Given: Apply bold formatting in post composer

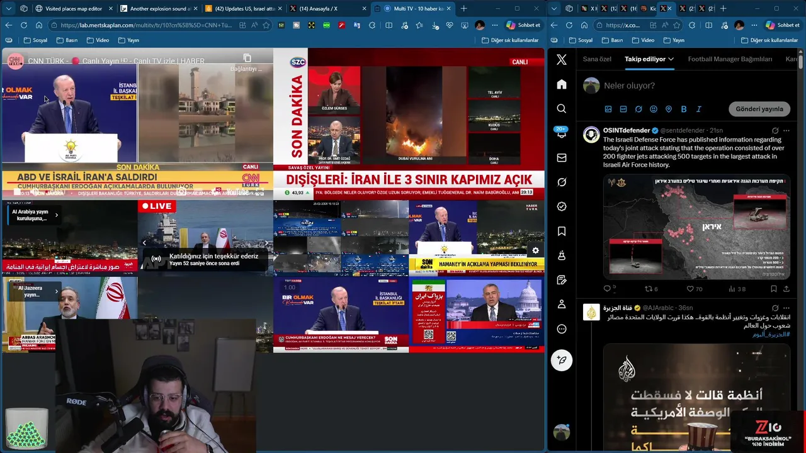Looking at the screenshot, I should click(684, 109).
